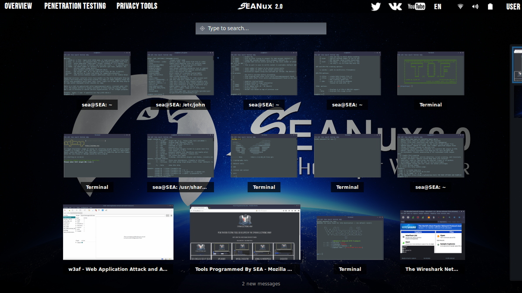Click the Tools Programmed By SEA label

click(x=244, y=269)
